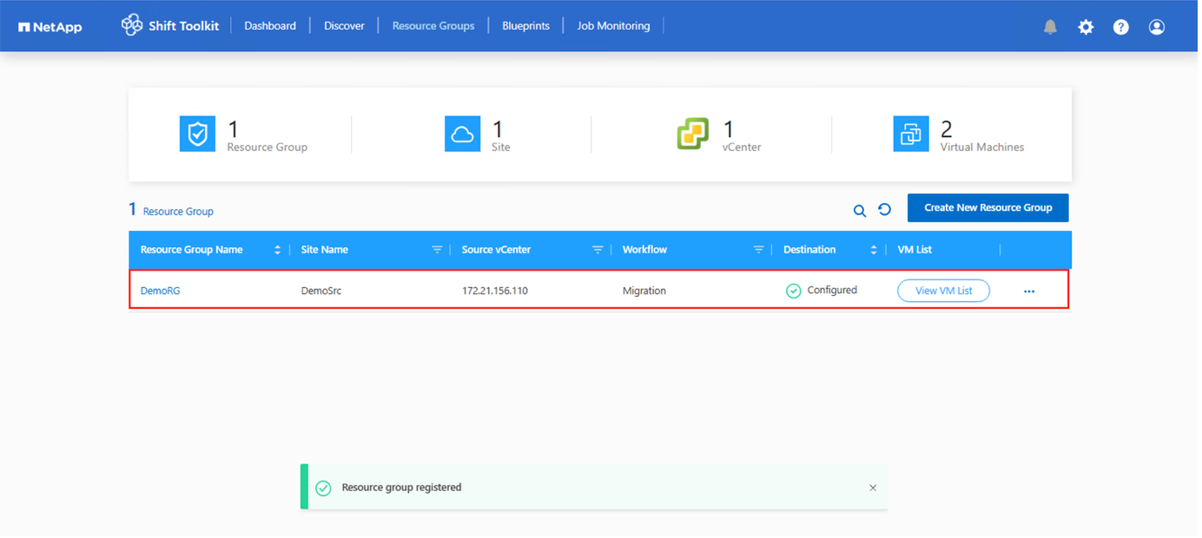Dismiss the Resource group registered notification
The width and height of the screenshot is (1202, 538).
[x=873, y=488]
